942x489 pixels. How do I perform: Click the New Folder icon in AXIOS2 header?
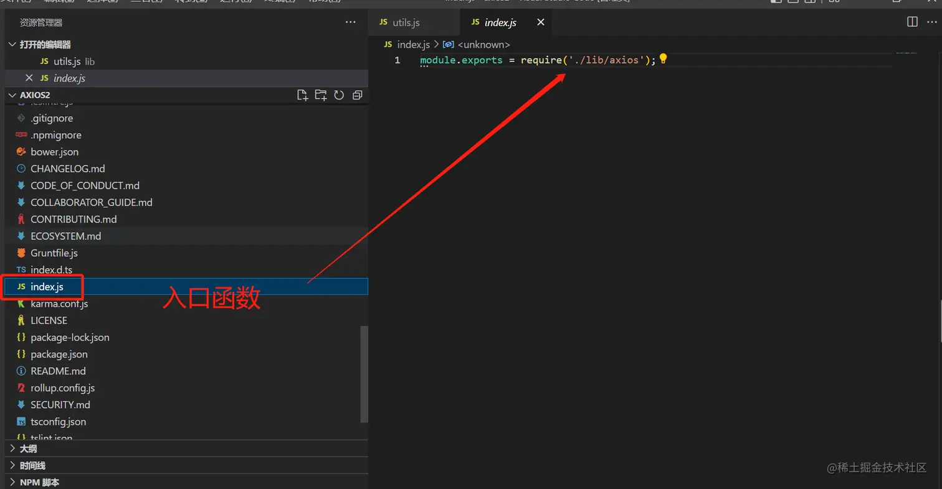coord(320,95)
